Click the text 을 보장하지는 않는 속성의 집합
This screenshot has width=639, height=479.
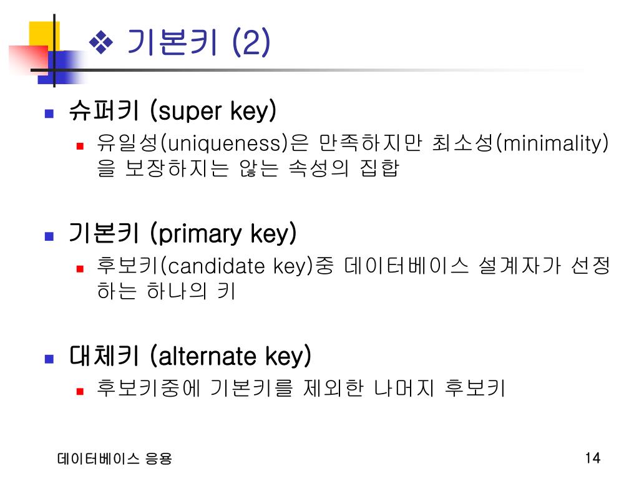coord(248,168)
